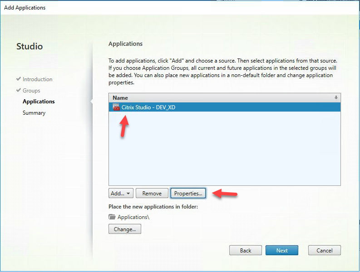Image resolution: width=360 pixels, height=272 pixels.
Task: Click the sort arrow in the Name column header
Action: tap(336, 97)
